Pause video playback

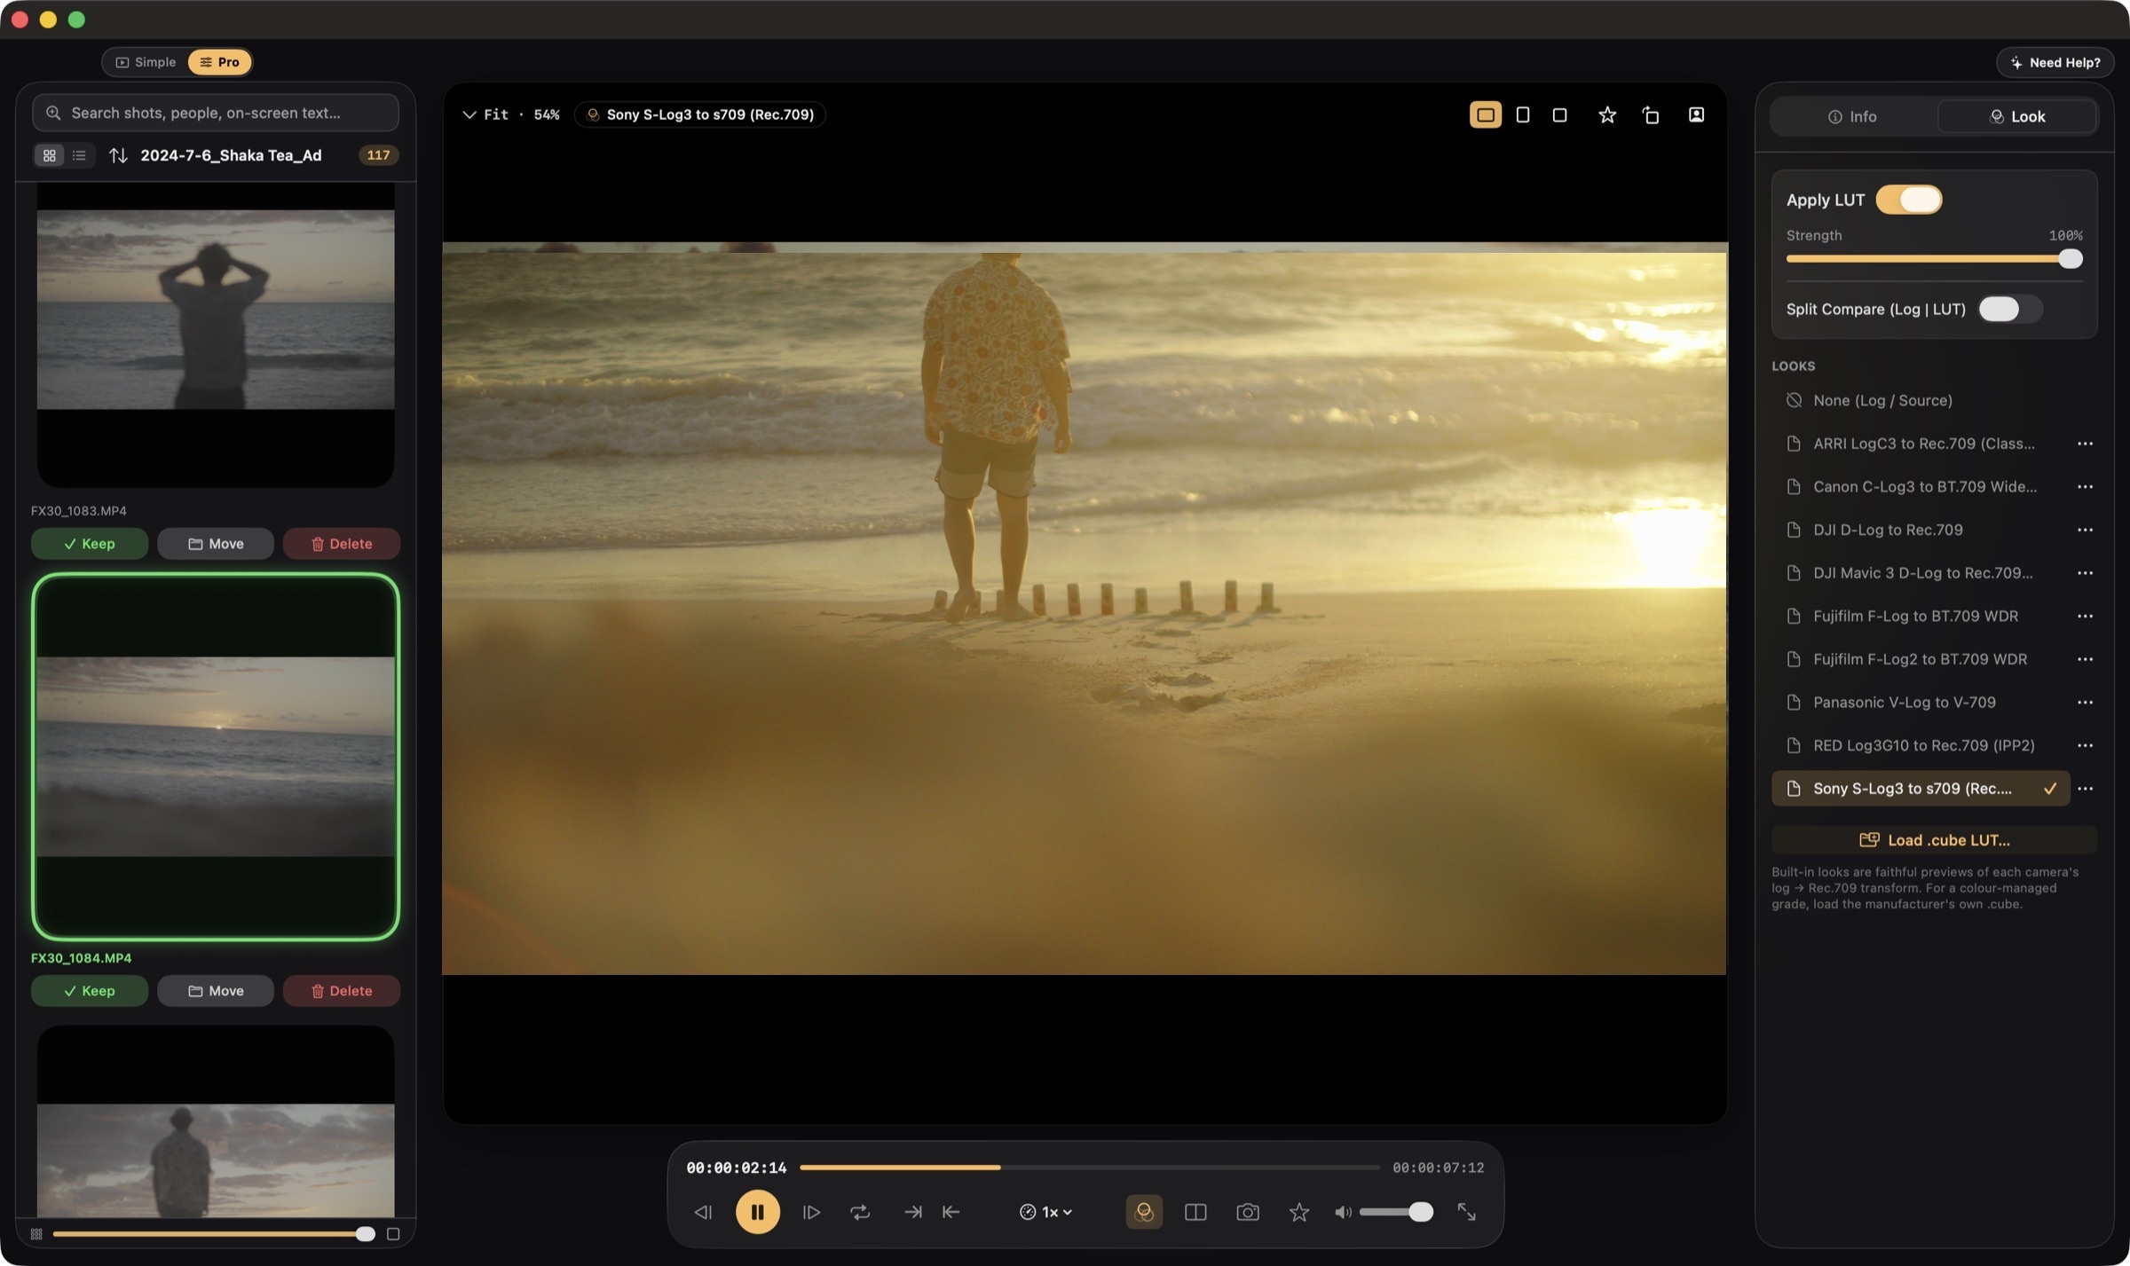click(x=757, y=1212)
